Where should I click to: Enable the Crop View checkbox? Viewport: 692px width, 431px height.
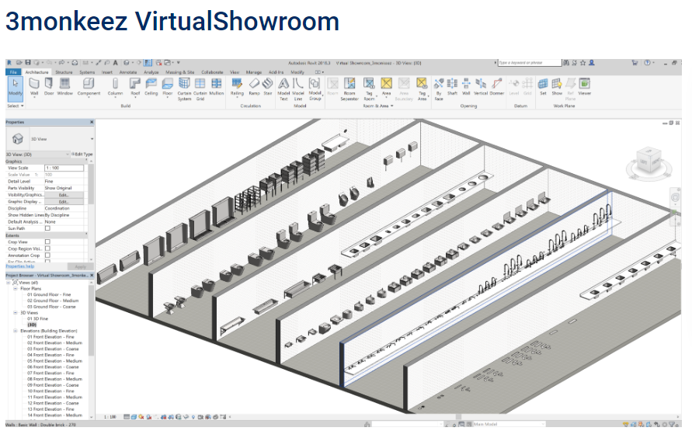point(47,242)
